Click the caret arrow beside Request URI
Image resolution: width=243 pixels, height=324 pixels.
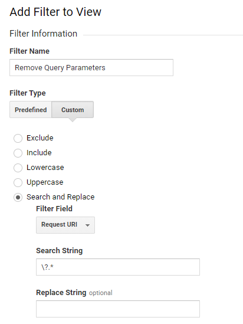pos(87,225)
